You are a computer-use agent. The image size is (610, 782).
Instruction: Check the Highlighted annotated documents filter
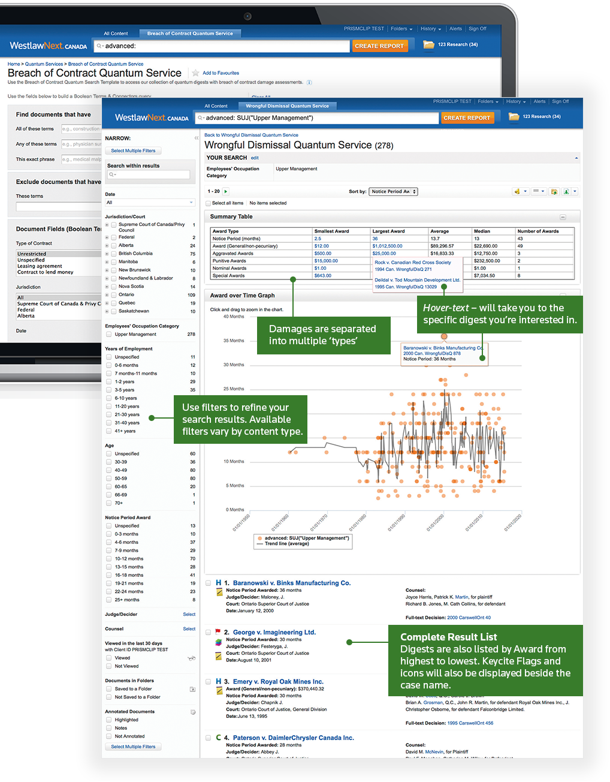(x=109, y=720)
